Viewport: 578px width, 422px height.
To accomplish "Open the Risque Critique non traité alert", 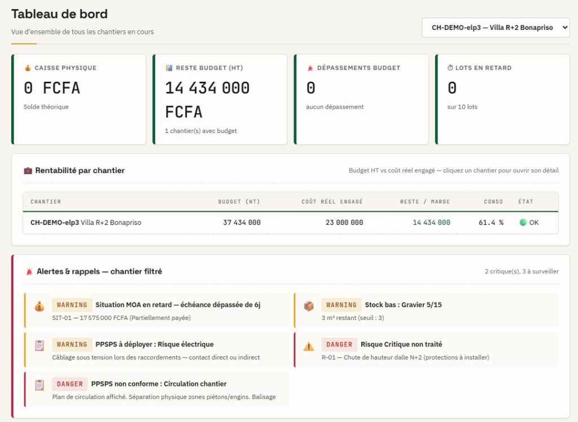I will (427, 350).
